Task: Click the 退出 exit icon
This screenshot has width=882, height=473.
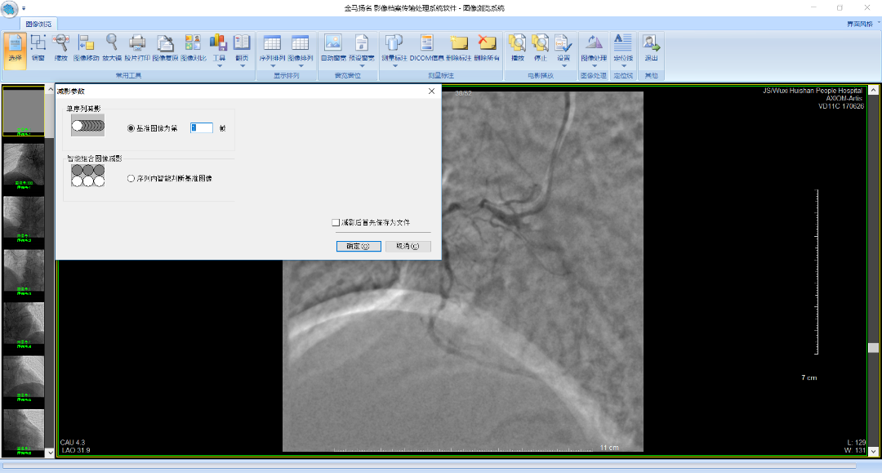Action: point(651,48)
